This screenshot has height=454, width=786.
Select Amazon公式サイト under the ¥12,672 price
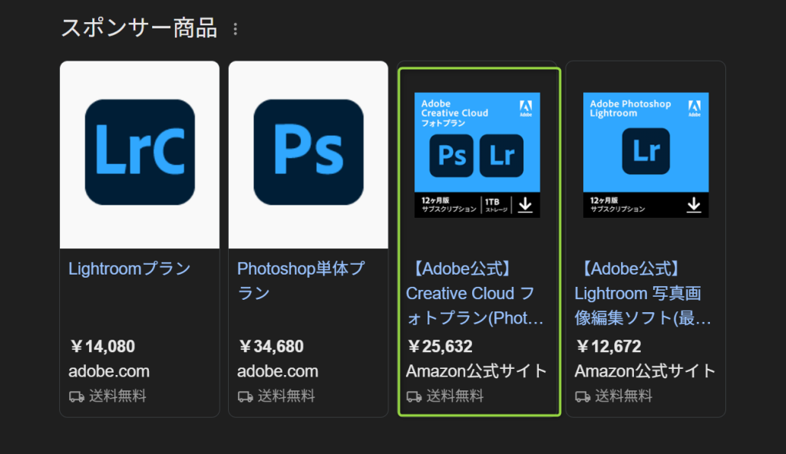click(x=645, y=372)
